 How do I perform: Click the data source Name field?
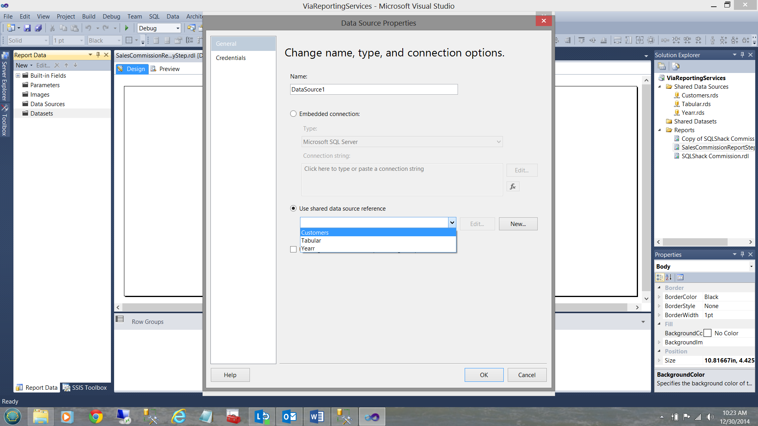pyautogui.click(x=373, y=90)
